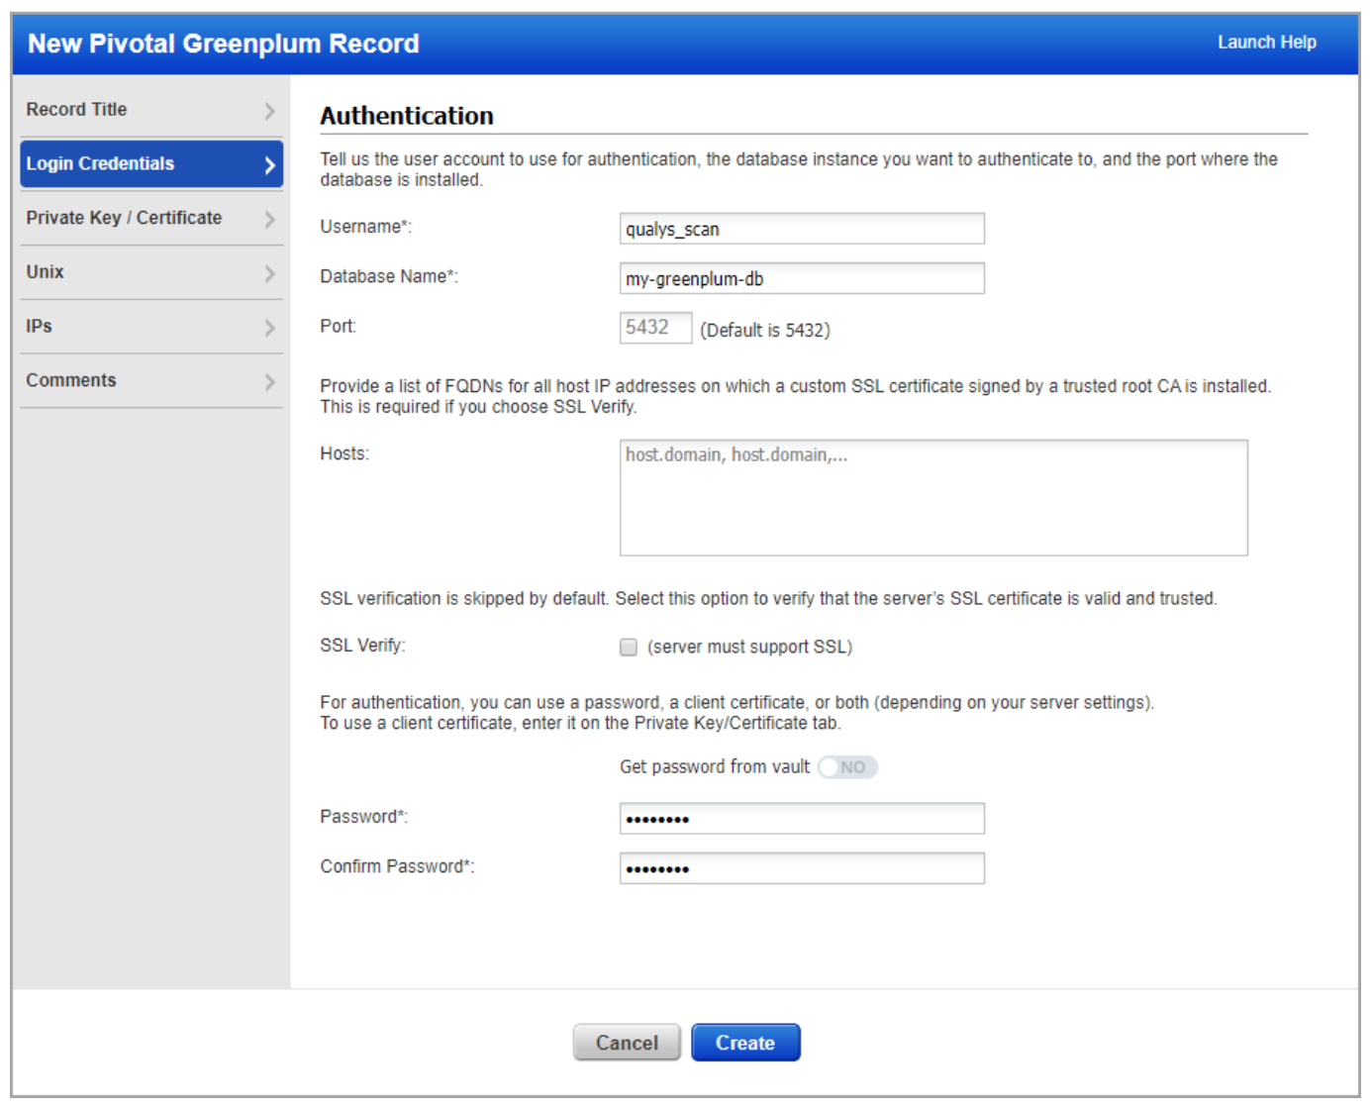The height and width of the screenshot is (1109, 1372).
Task: Click the Port number field
Action: click(x=655, y=328)
